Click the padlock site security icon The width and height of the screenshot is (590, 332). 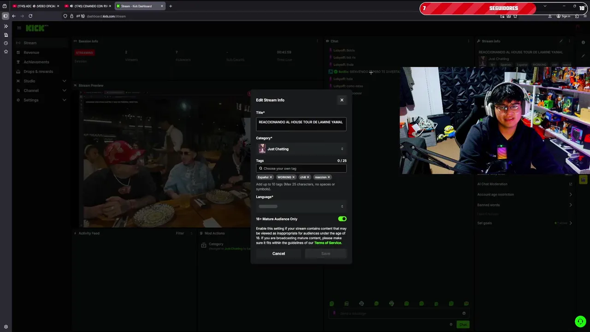[x=71, y=16]
